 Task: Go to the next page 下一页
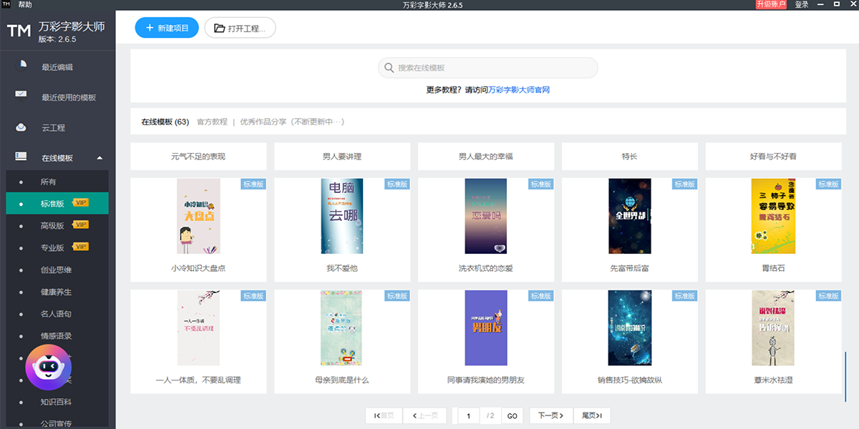click(550, 415)
